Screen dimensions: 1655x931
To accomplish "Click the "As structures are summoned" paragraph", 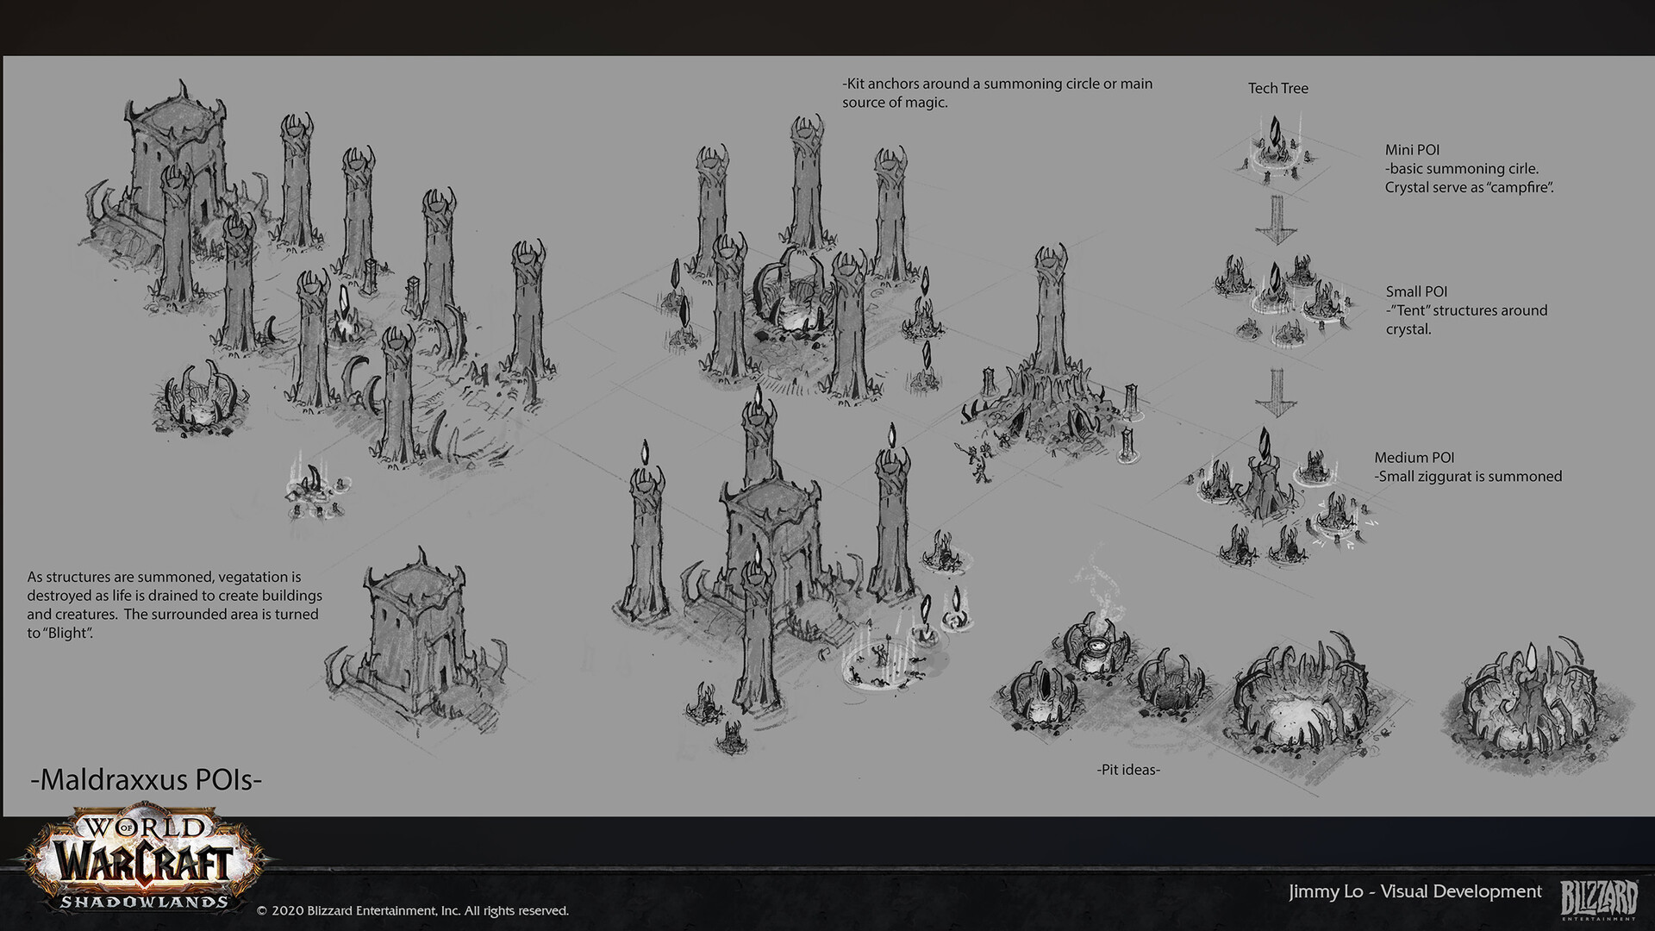I will pos(174,604).
